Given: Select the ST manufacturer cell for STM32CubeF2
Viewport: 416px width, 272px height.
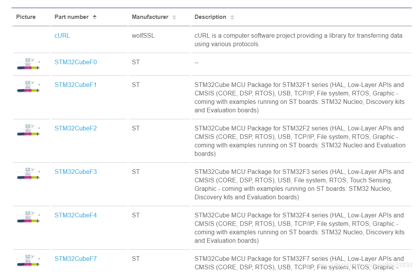Looking at the screenshot, I should click(x=136, y=128).
